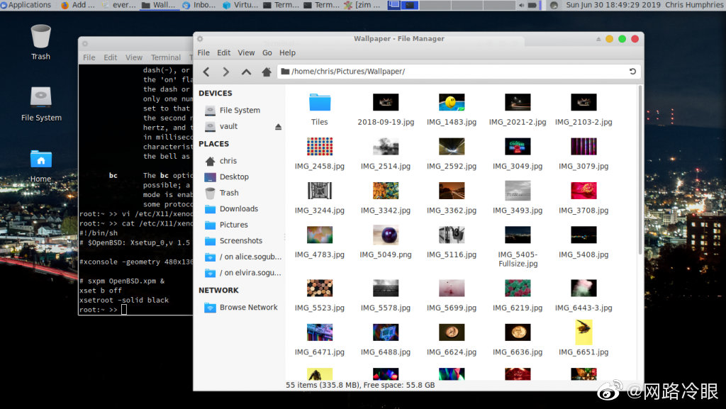
Task: Open the Tiles folder
Action: pyautogui.click(x=320, y=103)
